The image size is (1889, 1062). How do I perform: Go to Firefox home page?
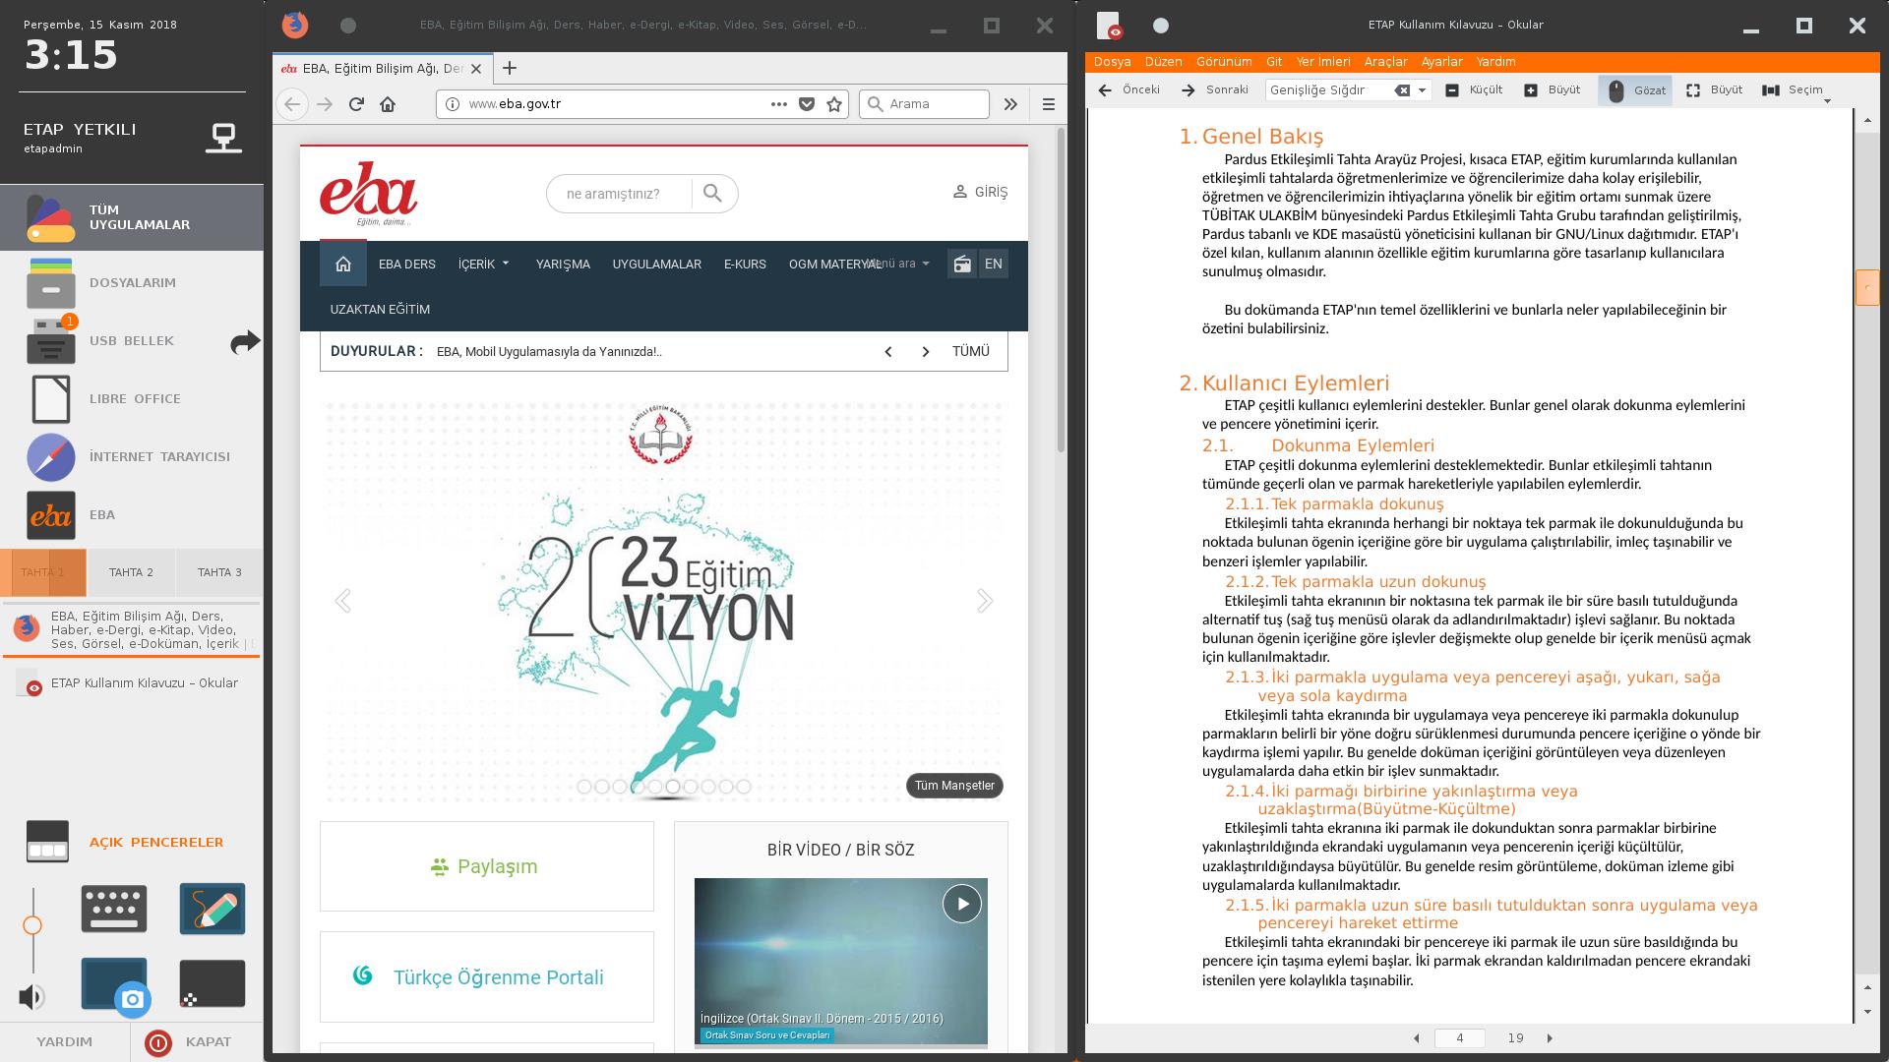coord(388,103)
